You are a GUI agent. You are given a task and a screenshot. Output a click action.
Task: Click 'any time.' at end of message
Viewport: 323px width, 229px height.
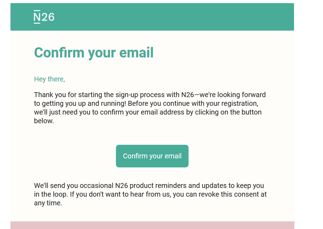(48, 203)
